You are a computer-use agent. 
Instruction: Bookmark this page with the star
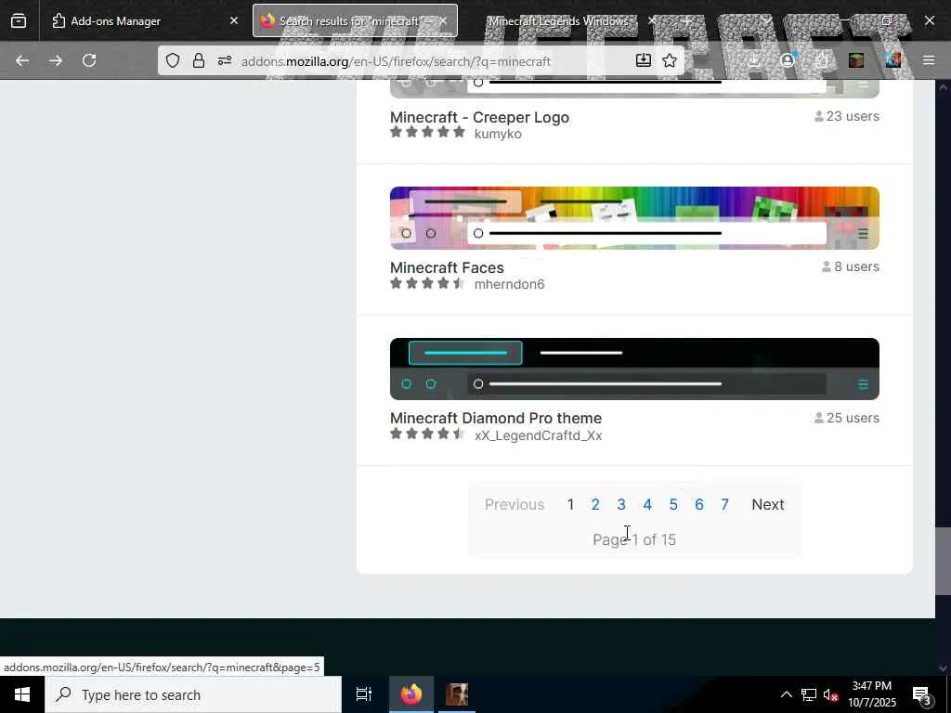pyautogui.click(x=670, y=60)
